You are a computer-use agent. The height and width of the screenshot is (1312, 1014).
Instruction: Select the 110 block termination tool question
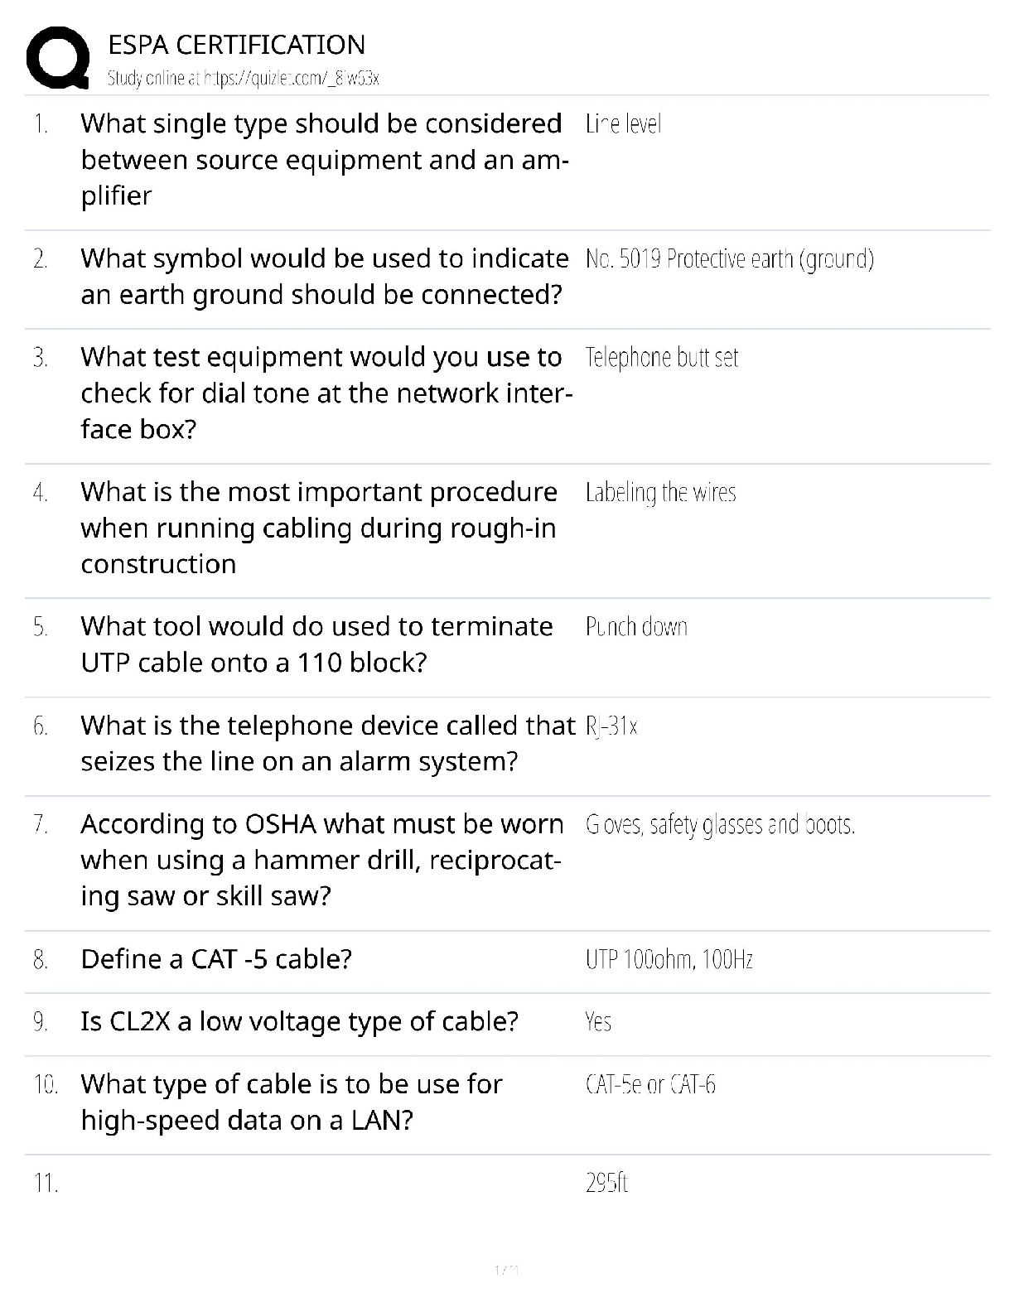point(316,644)
